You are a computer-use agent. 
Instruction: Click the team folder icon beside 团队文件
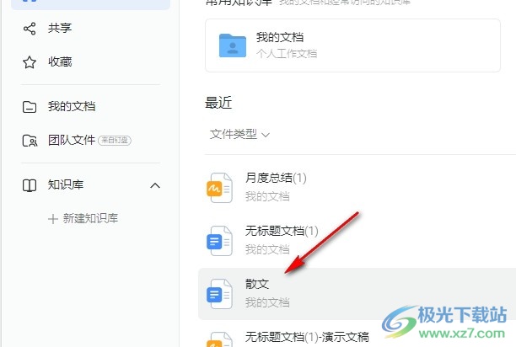(x=30, y=141)
